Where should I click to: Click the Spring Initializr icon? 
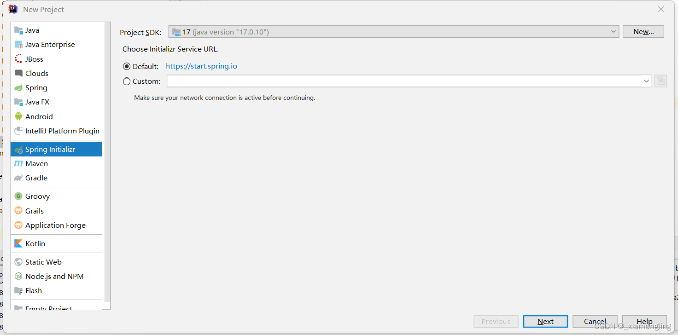[18, 150]
